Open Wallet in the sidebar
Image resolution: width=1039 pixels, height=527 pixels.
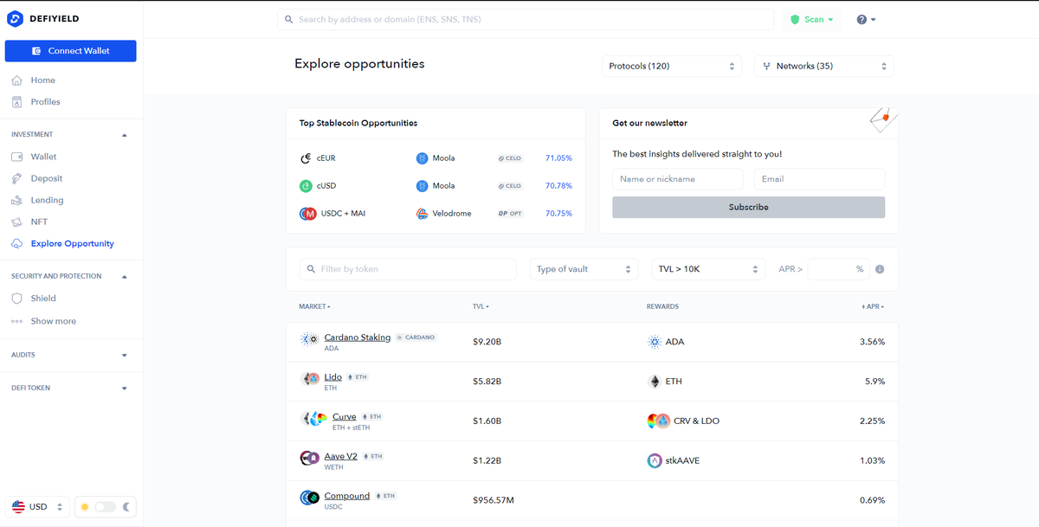tap(43, 157)
